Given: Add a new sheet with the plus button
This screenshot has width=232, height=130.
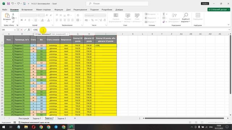Looking at the screenshot, I should (75, 118).
